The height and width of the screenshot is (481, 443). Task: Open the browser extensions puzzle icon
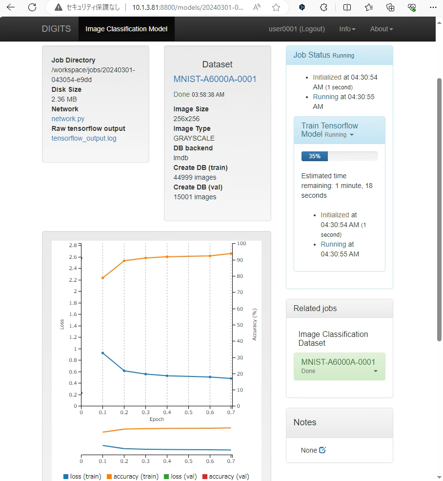point(323,7)
